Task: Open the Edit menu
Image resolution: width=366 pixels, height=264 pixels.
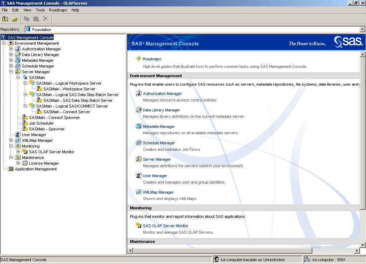Action: coord(15,10)
